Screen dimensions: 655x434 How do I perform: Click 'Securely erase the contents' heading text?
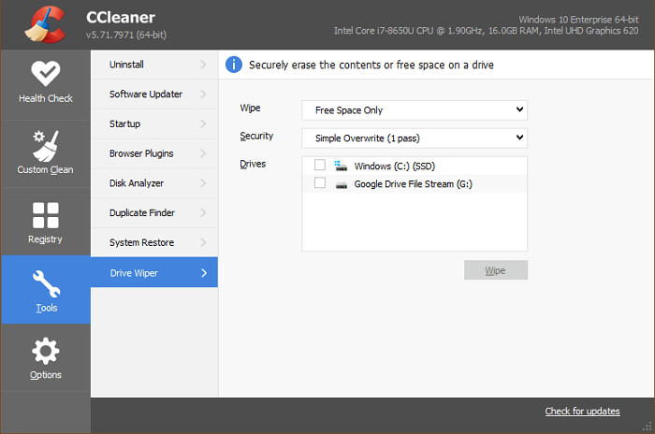coord(371,65)
